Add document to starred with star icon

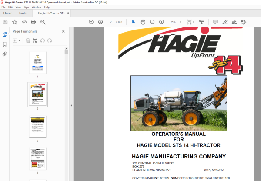tap(15, 22)
